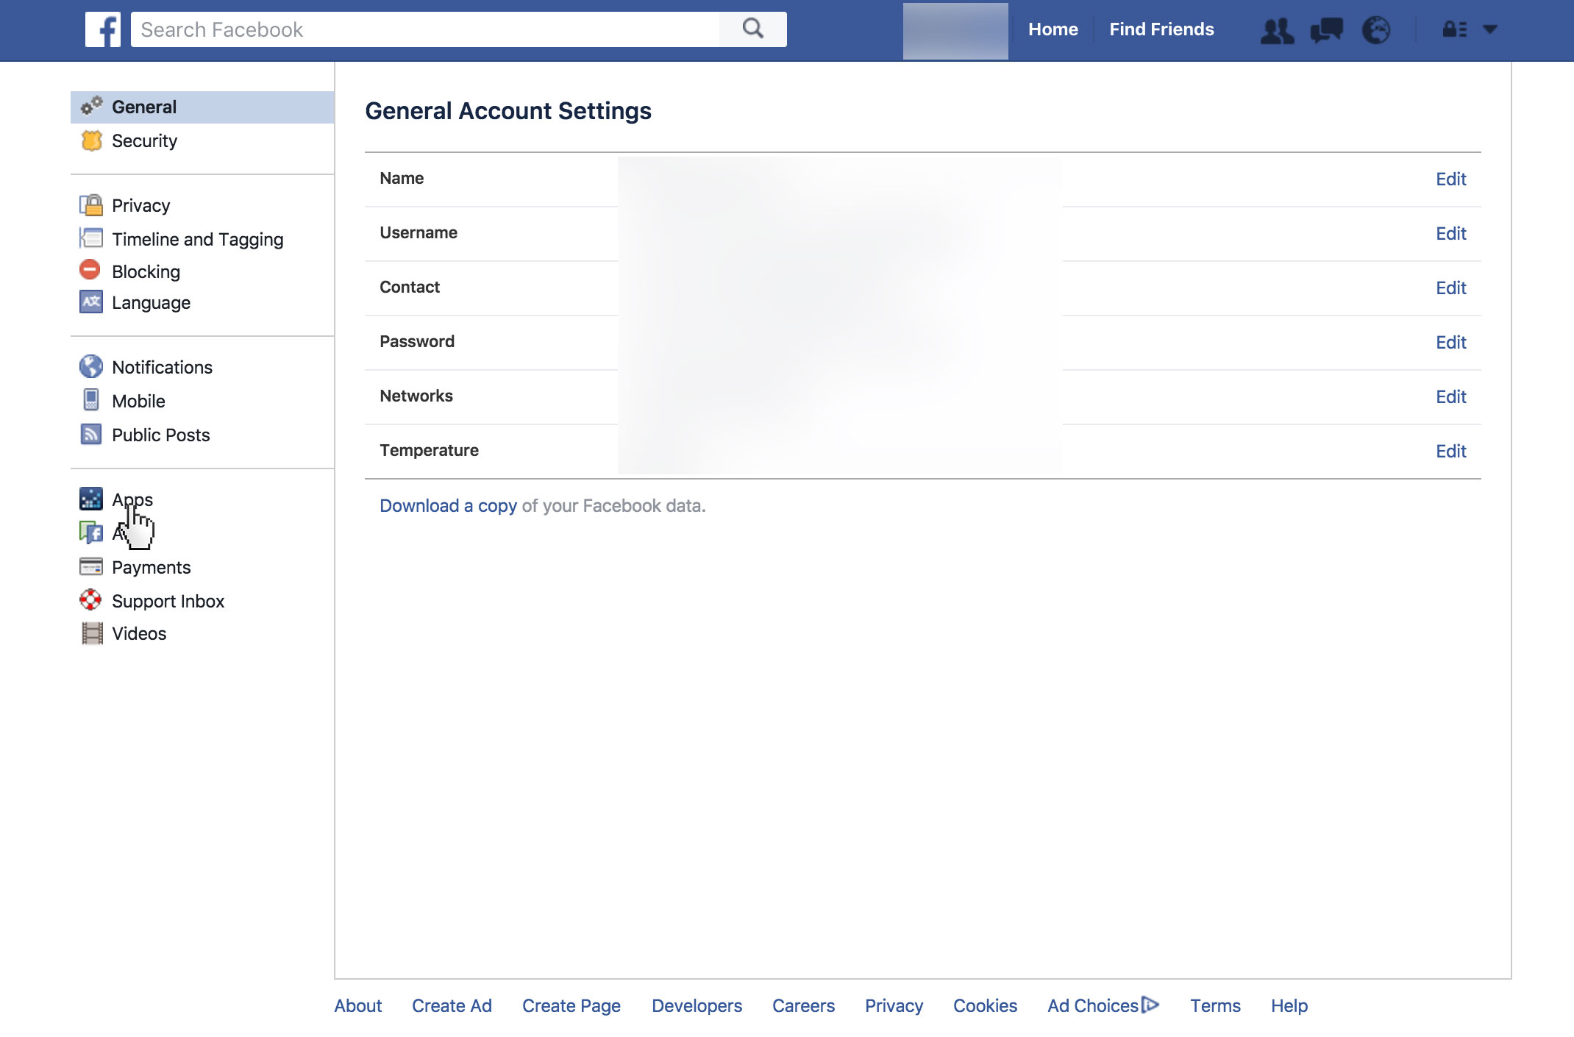Open Find Friends in top bar
1574x1037 pixels.
click(1161, 29)
